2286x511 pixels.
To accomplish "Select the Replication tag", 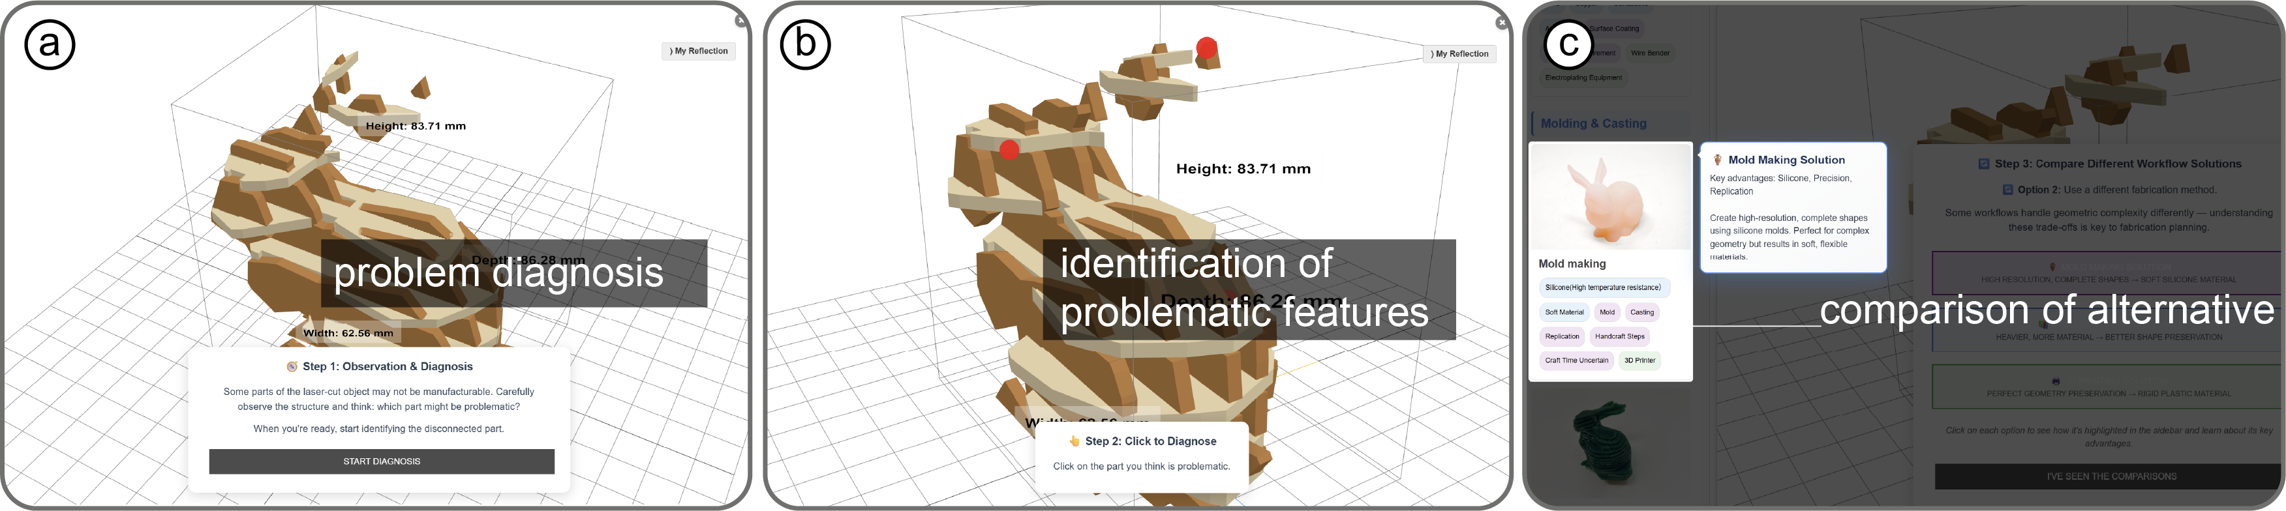I will point(1562,336).
